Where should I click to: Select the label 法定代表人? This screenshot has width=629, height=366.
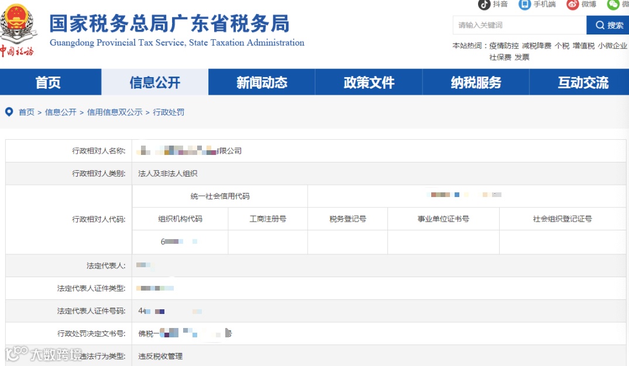(x=106, y=266)
